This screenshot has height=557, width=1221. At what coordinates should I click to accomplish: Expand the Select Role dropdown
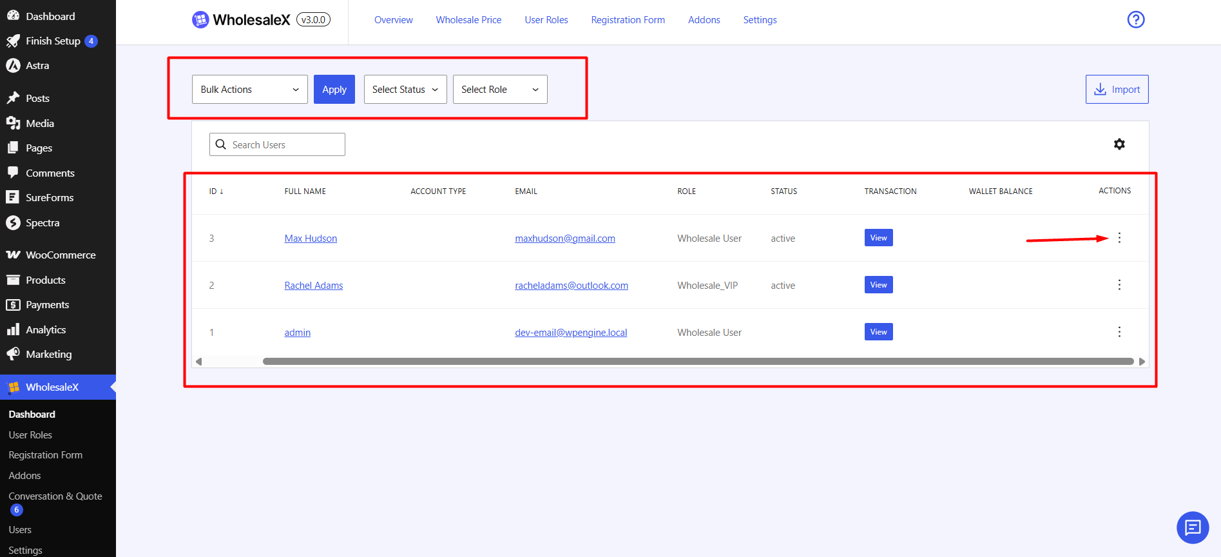point(500,90)
